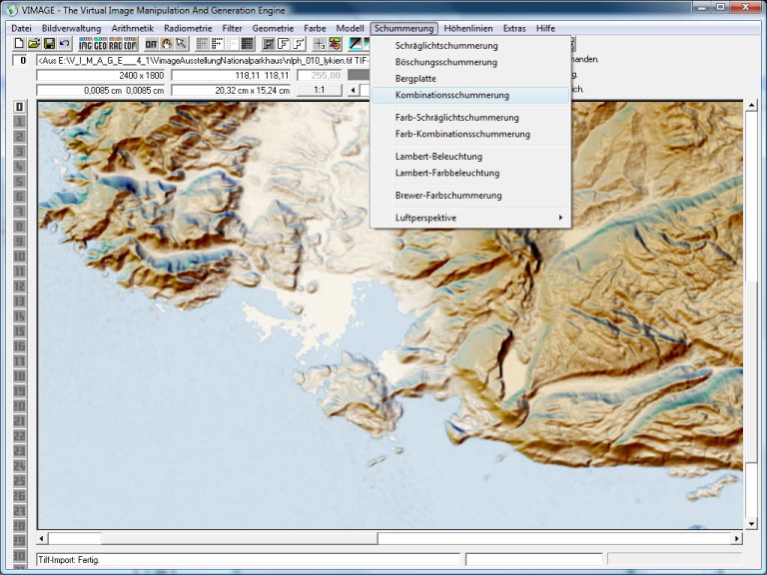Select Brewer-Farbschummerung menu entry
Image resolution: width=767 pixels, height=575 pixels.
448,196
